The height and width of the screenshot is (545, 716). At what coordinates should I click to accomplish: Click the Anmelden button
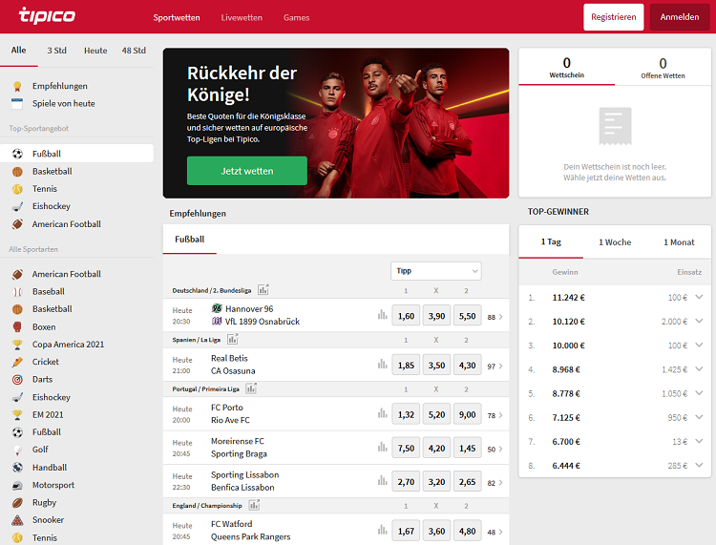[680, 17]
